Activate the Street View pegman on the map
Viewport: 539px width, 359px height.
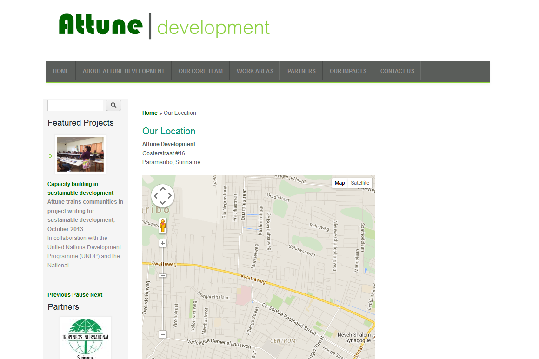point(163,226)
